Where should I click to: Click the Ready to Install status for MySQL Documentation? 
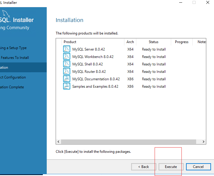[x=154, y=79]
